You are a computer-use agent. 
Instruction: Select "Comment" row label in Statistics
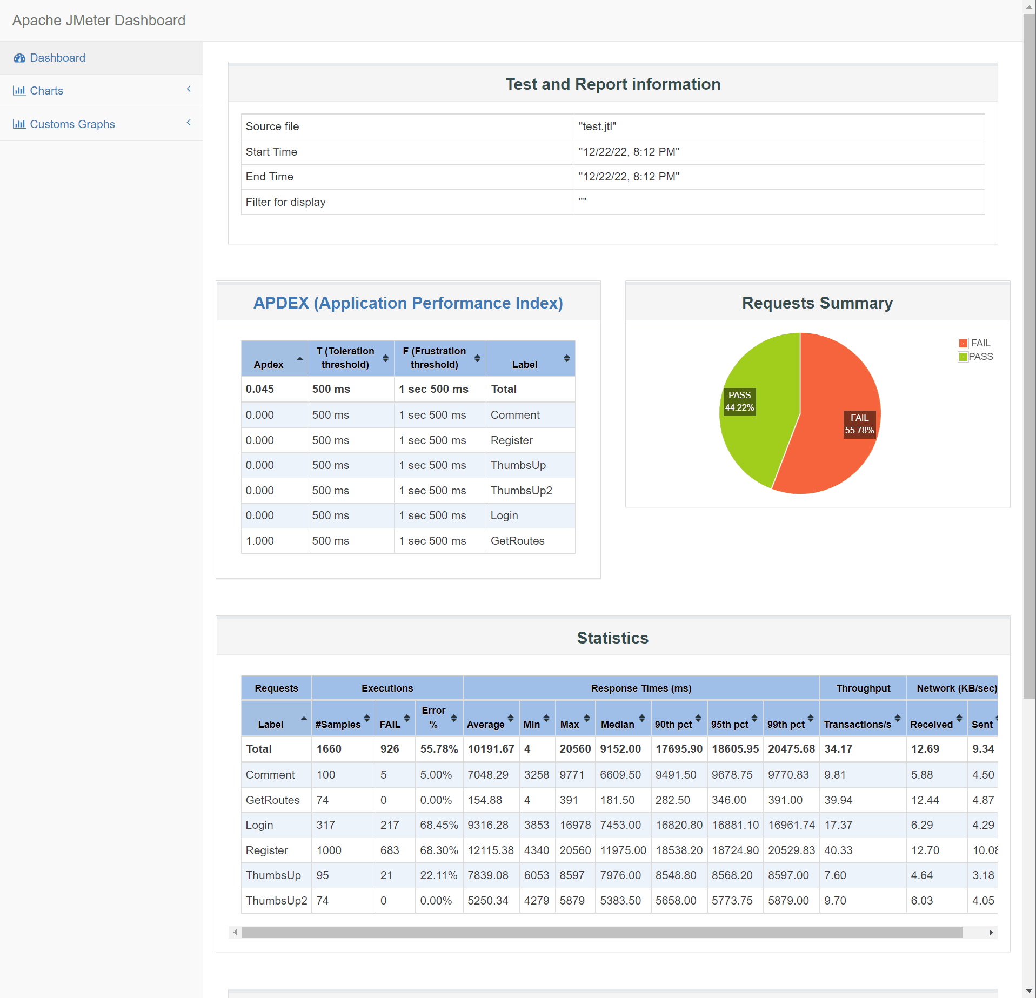click(x=270, y=775)
